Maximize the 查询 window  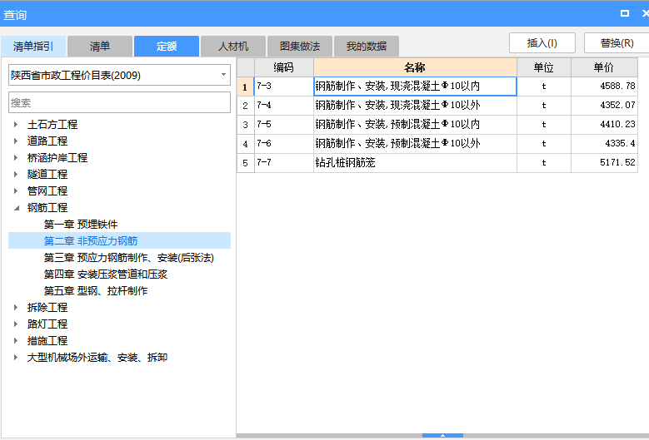tap(625, 13)
